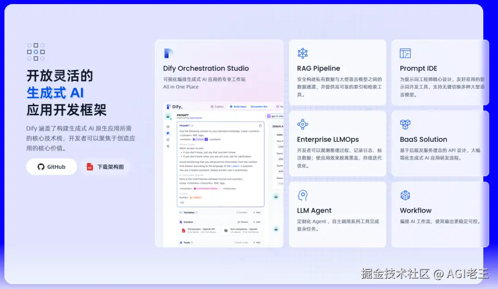
Task: Click the Dify logo in Orchestration Studio card
Action: 168,53
